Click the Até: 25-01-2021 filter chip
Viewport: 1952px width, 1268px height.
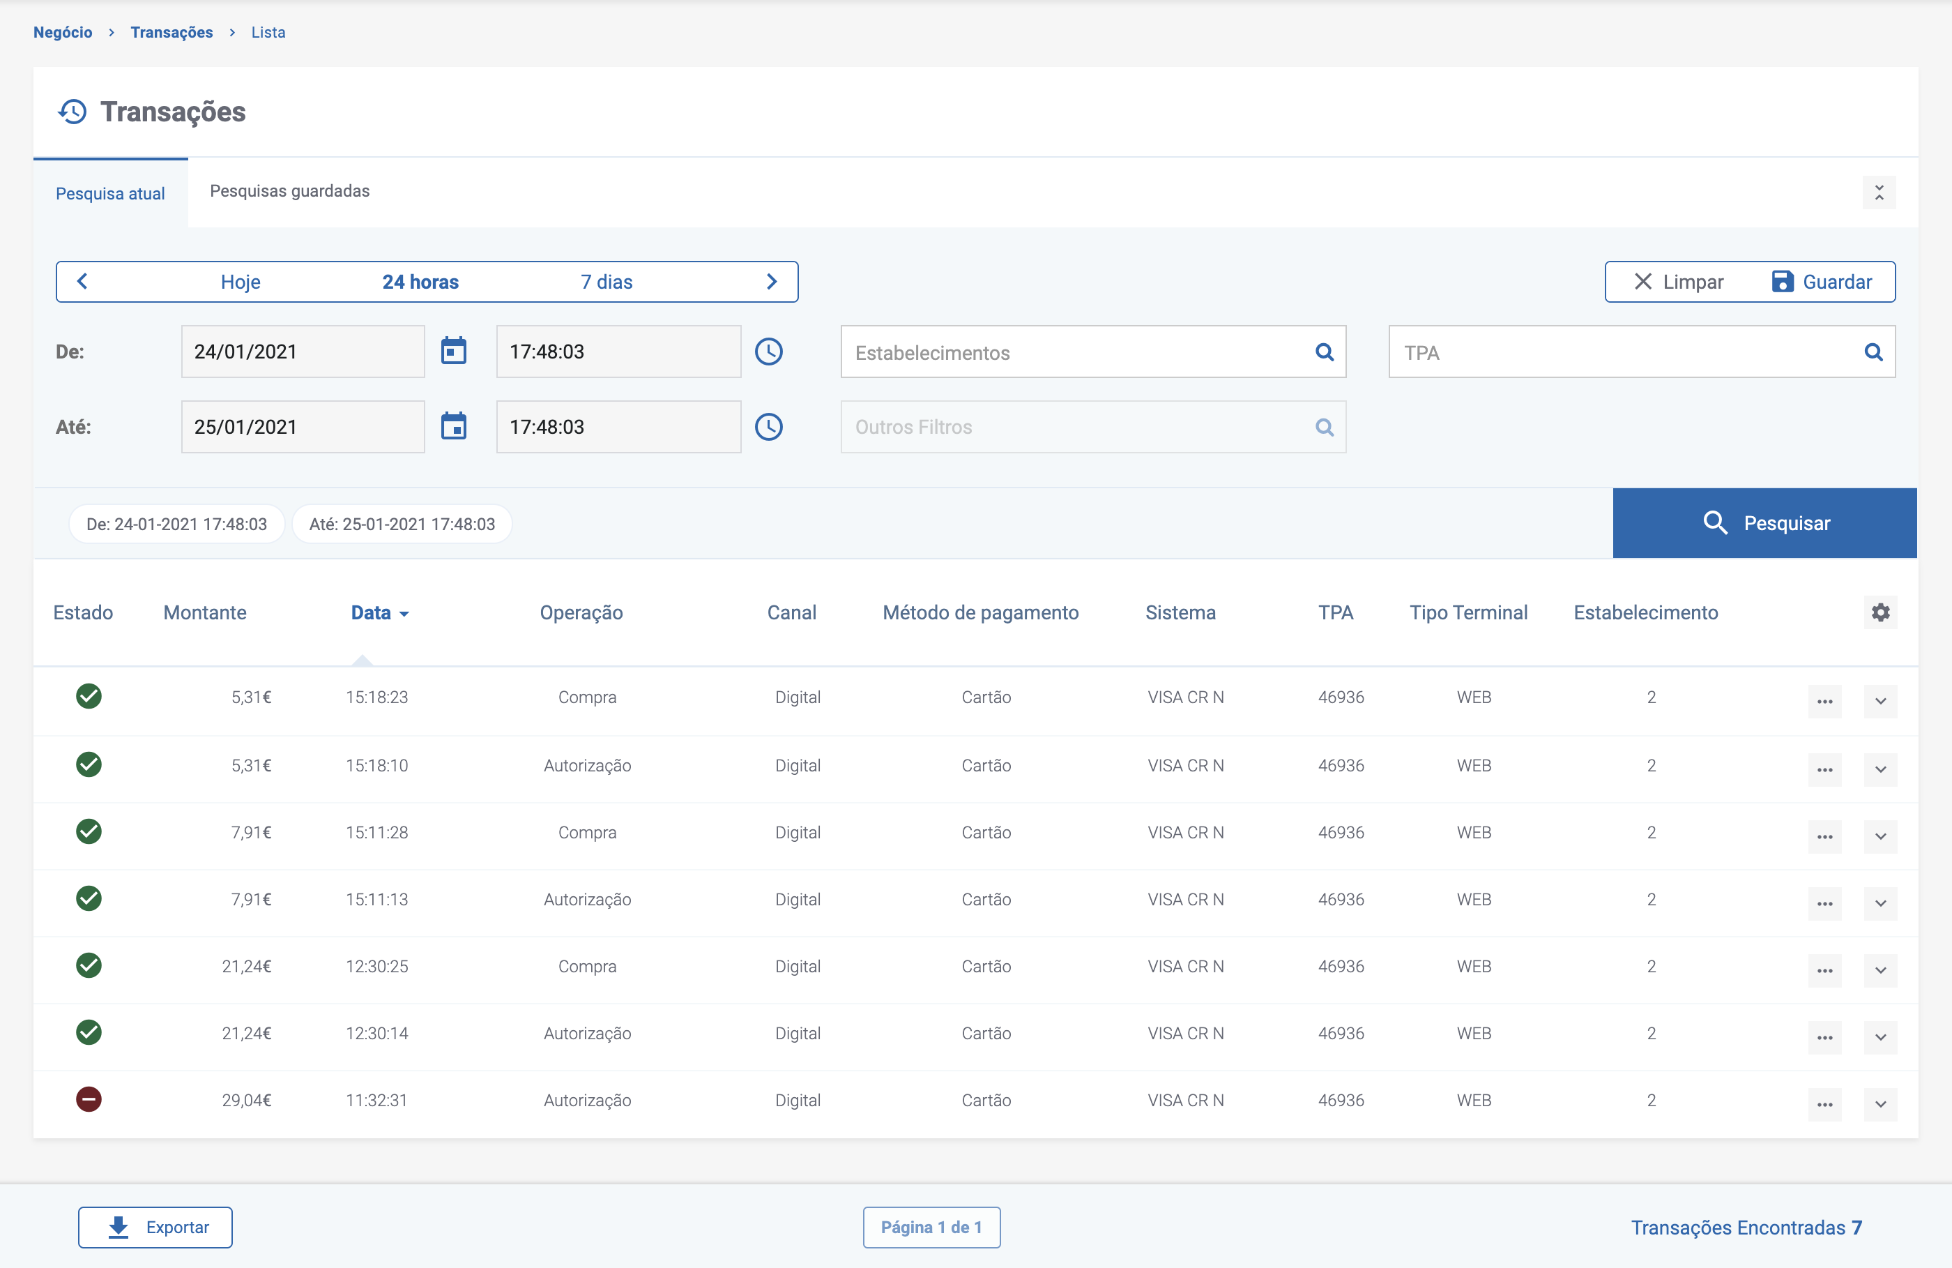click(402, 524)
